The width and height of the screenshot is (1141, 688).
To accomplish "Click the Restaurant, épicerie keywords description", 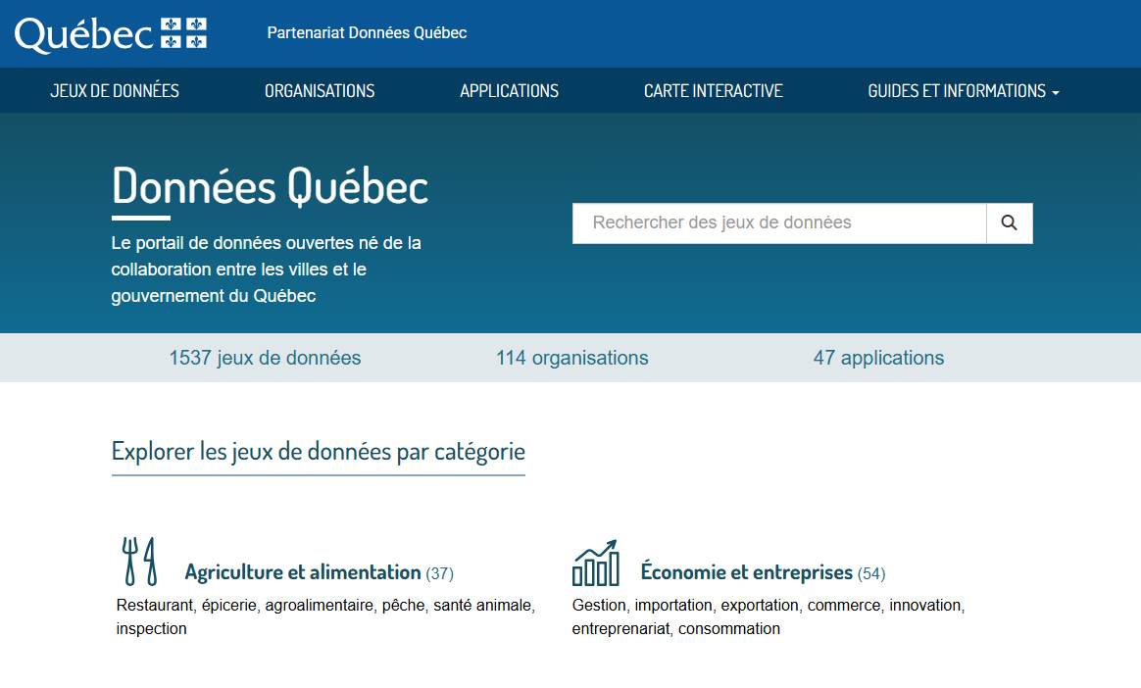I will click(x=325, y=616).
